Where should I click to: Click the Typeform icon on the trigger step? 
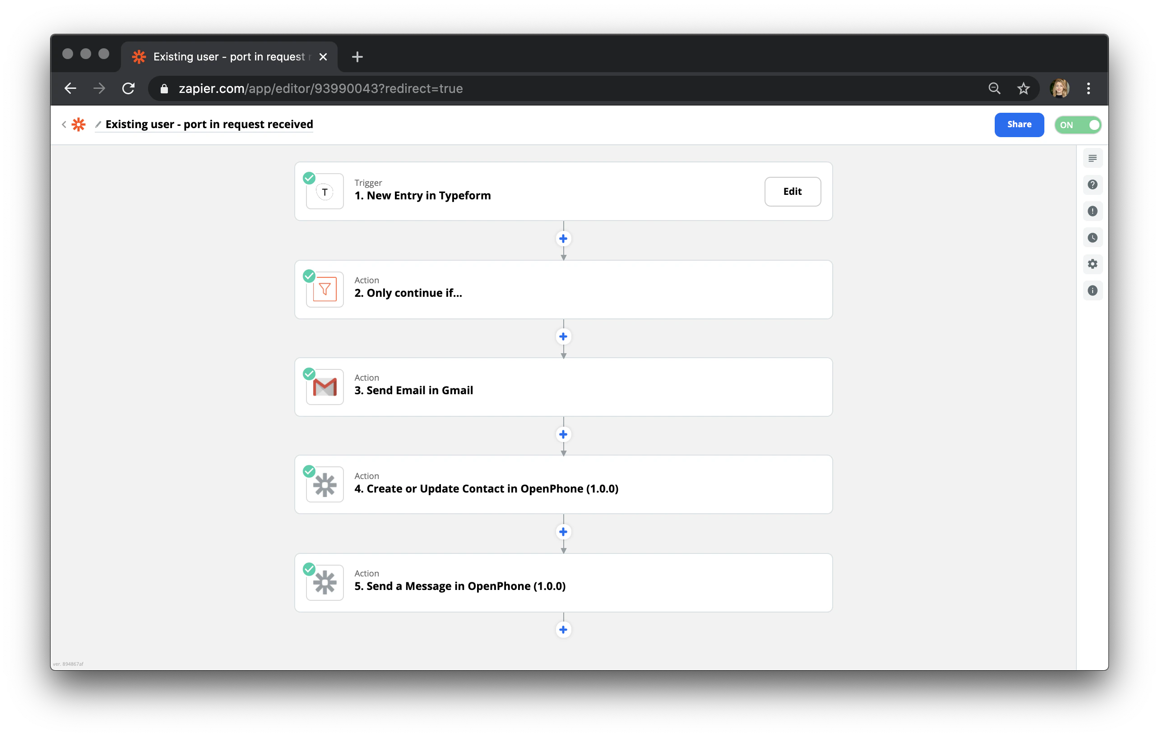point(325,191)
